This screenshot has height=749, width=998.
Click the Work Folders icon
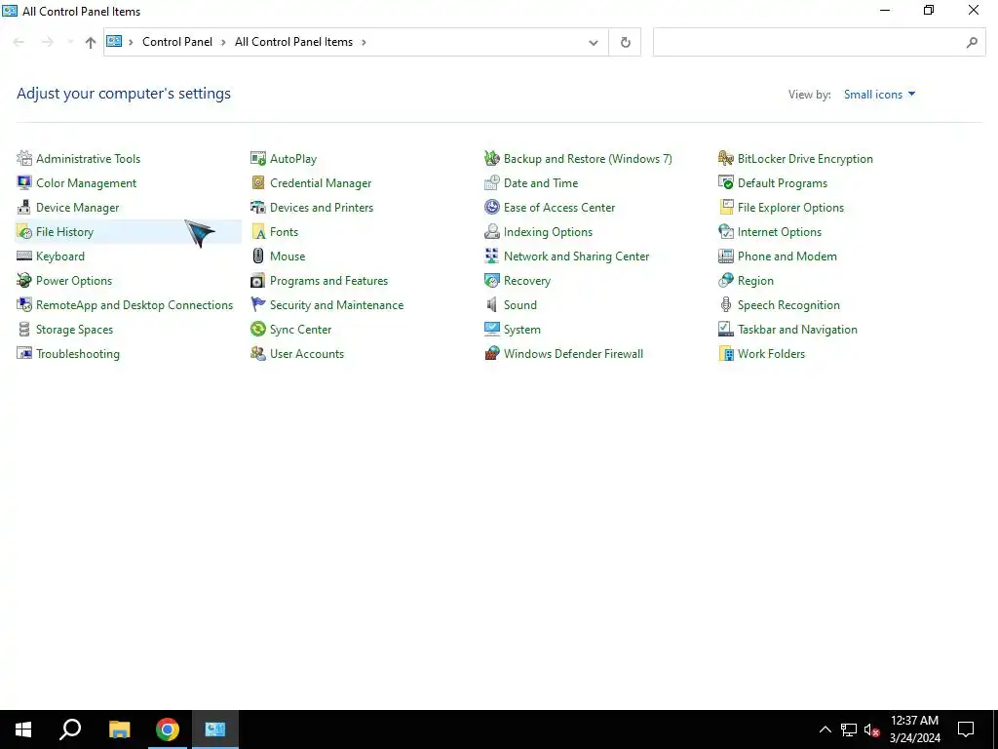pyautogui.click(x=725, y=353)
